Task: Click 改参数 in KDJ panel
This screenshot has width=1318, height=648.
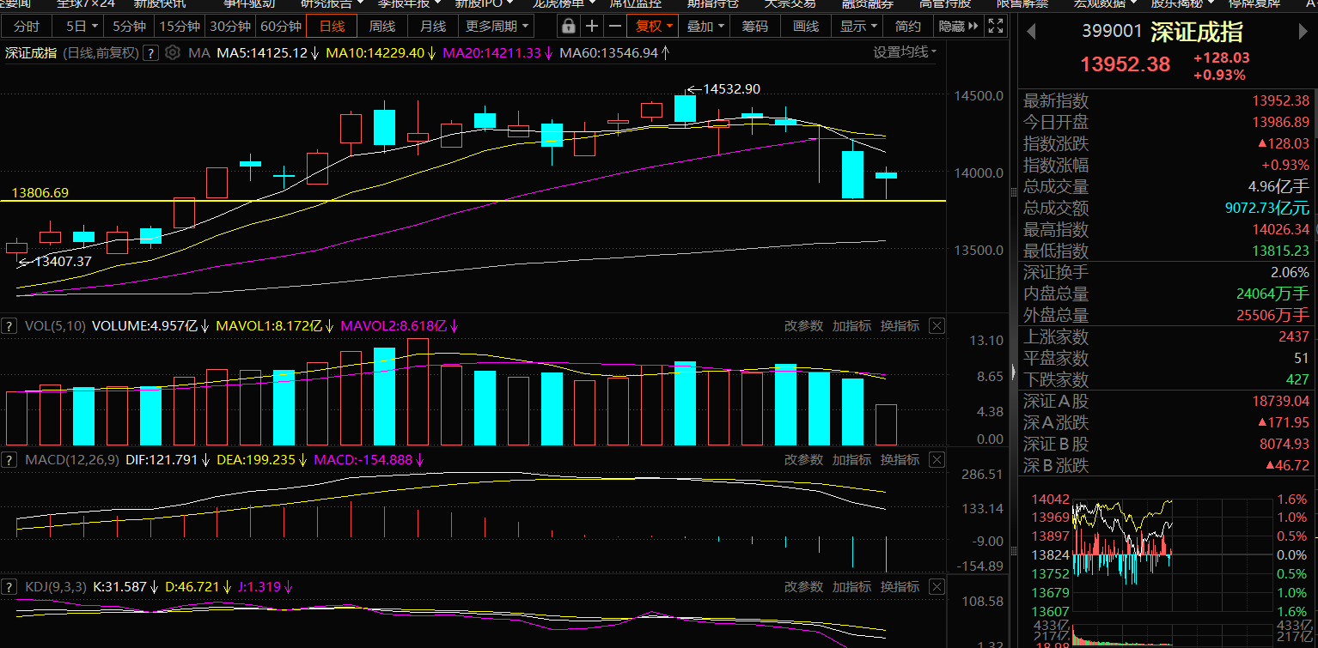Action: click(803, 587)
